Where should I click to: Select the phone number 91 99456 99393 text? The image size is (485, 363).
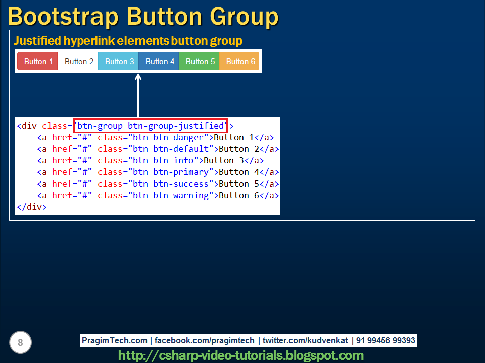tap(385, 341)
